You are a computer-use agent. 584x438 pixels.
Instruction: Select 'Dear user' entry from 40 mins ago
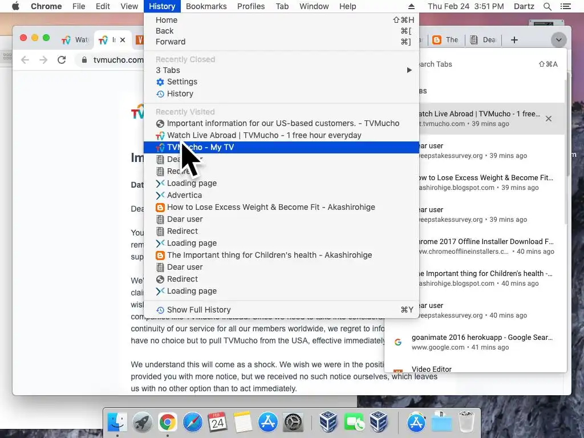click(492, 310)
